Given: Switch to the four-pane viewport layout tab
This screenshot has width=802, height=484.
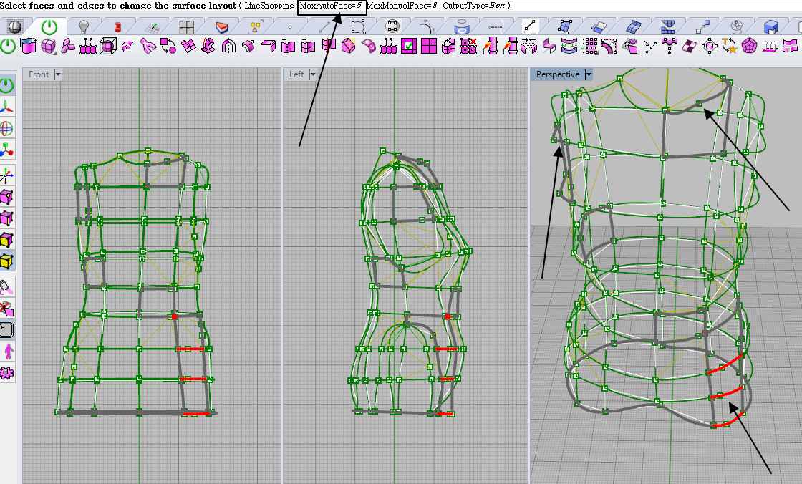Looking at the screenshot, I should [186, 27].
